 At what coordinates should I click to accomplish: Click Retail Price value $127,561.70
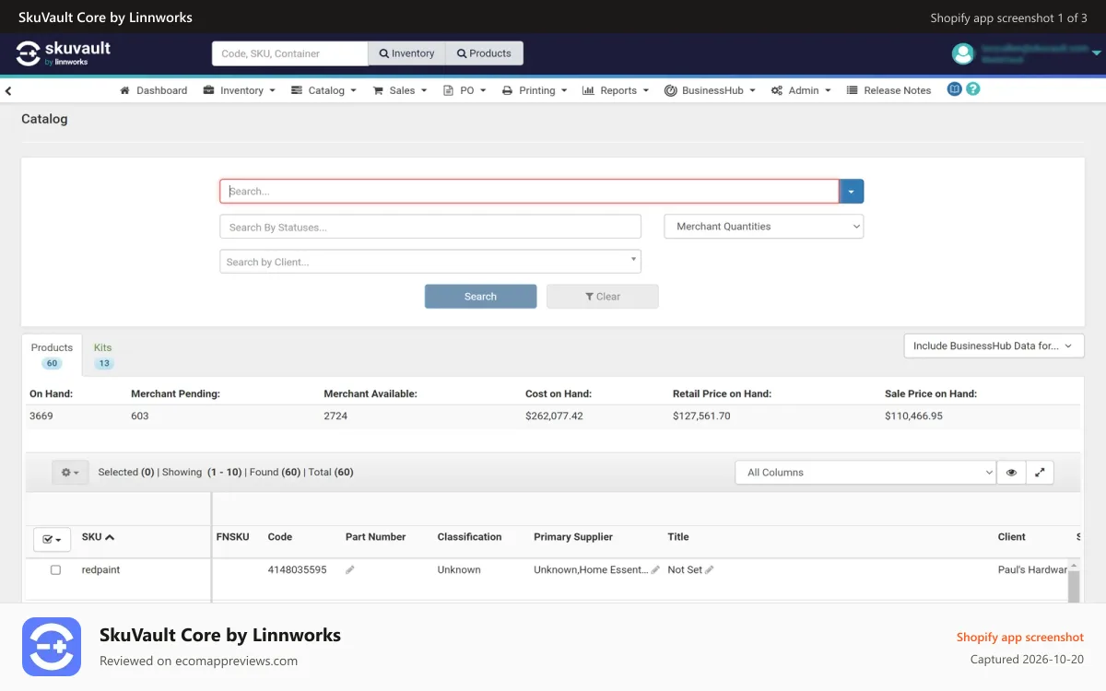[x=701, y=416]
